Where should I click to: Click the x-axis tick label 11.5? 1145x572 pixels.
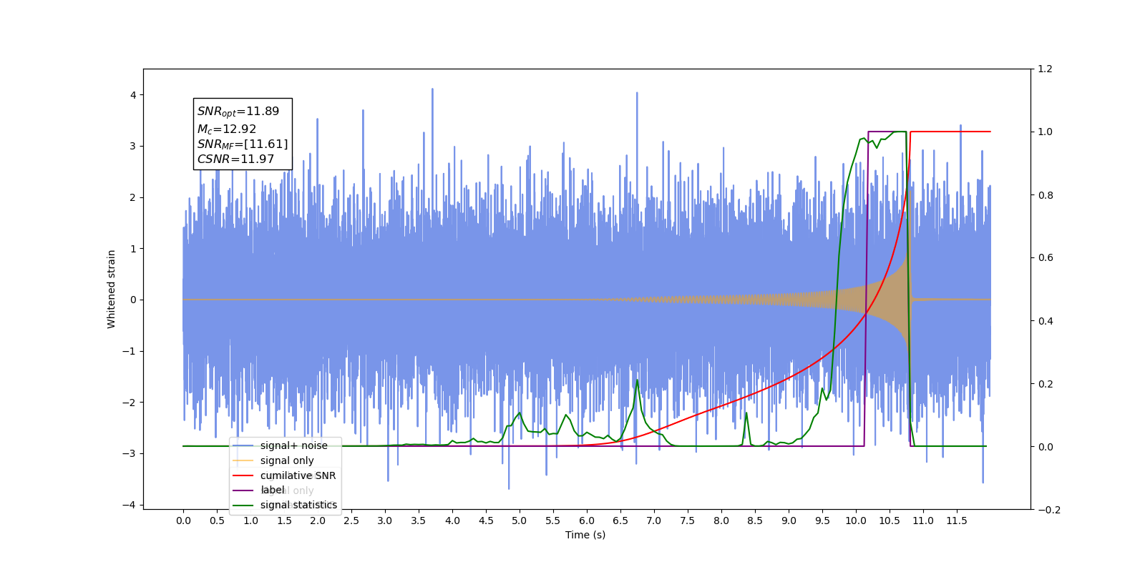click(x=957, y=521)
